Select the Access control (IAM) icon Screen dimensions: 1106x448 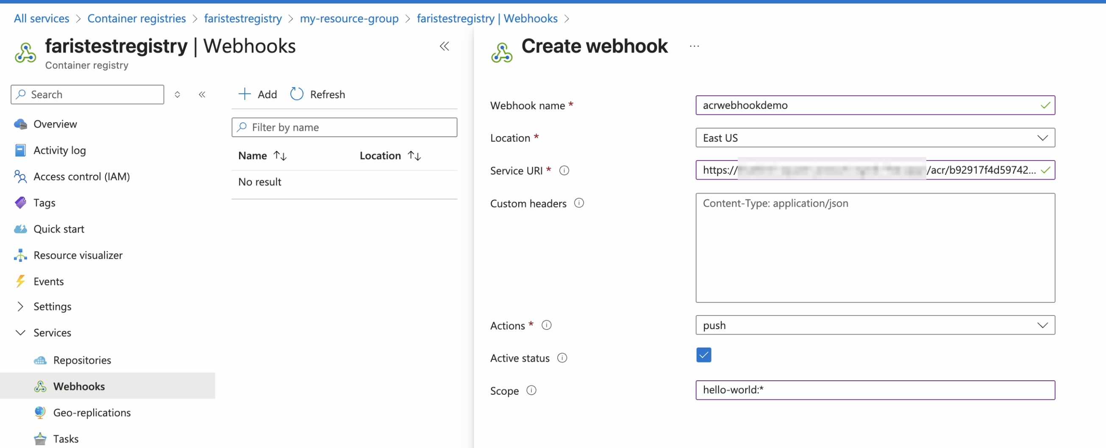click(x=20, y=176)
